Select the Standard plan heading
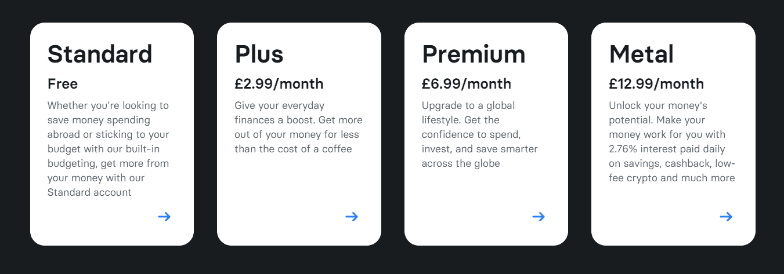The height and width of the screenshot is (274, 784). [100, 54]
